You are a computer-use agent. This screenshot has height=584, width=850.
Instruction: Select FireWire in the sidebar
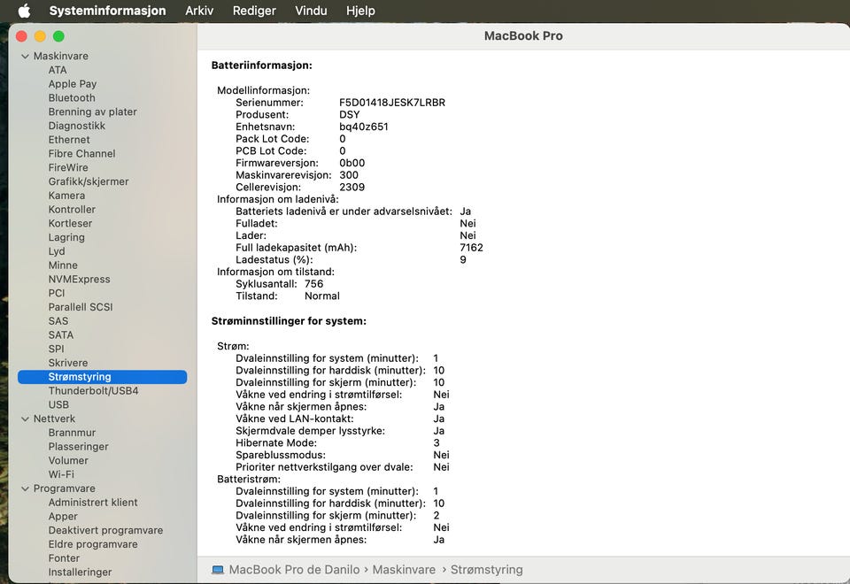[68, 167]
